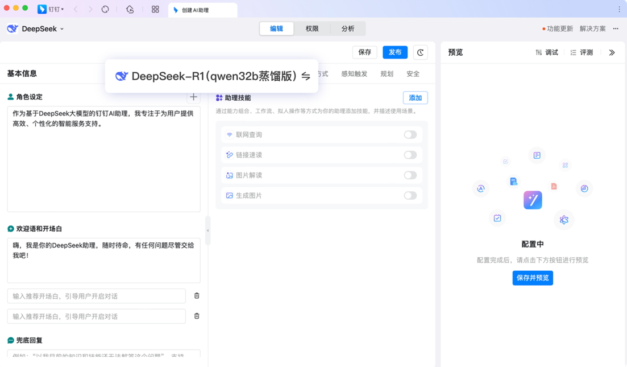Image resolution: width=627 pixels, height=367 pixels.
Task: Switch to the 权限 tab
Action: pos(312,28)
